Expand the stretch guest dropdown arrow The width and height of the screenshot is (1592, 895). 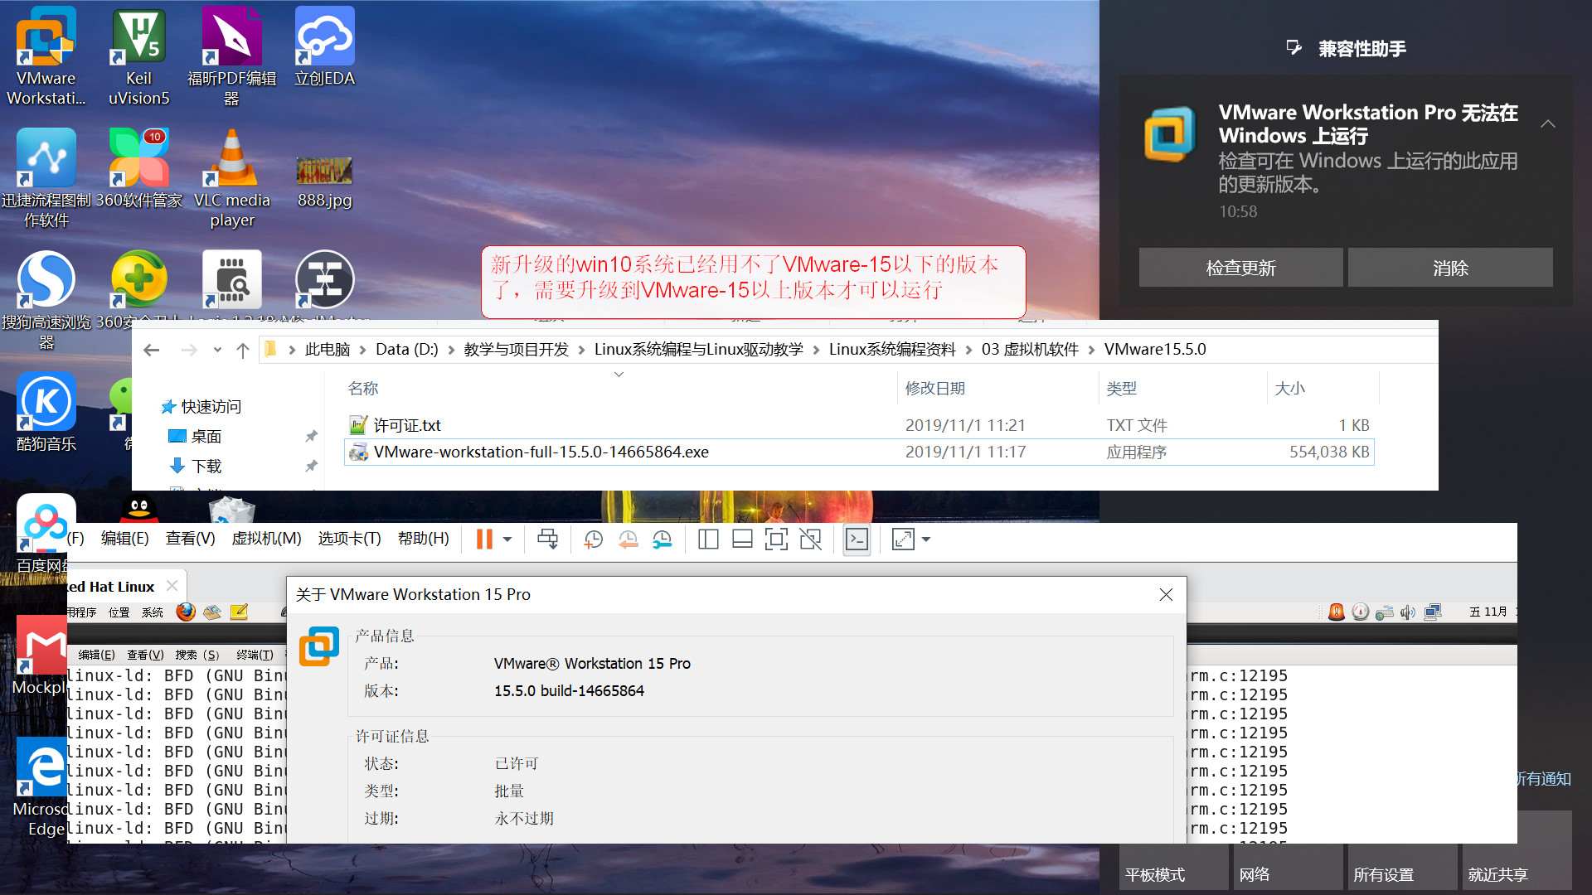click(x=926, y=539)
